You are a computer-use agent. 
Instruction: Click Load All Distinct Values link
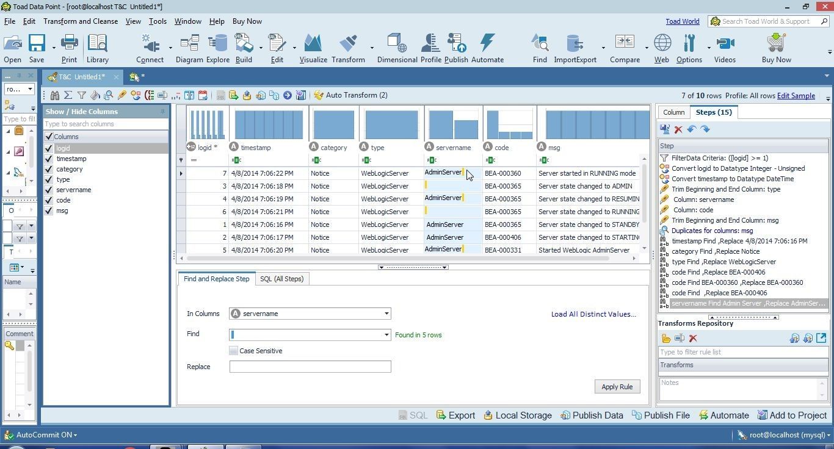click(x=593, y=314)
